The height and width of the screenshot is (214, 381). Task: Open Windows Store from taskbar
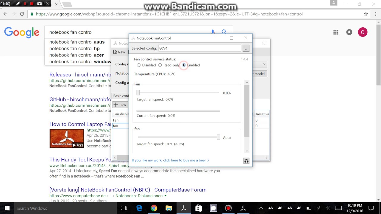pyautogui.click(x=199, y=208)
